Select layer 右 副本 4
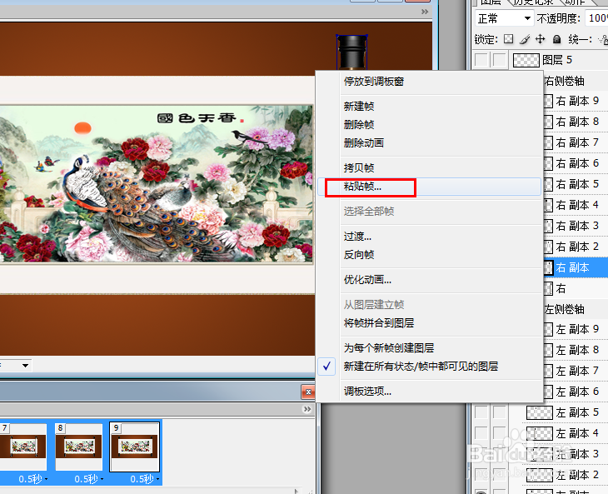608x494 pixels. (577, 205)
